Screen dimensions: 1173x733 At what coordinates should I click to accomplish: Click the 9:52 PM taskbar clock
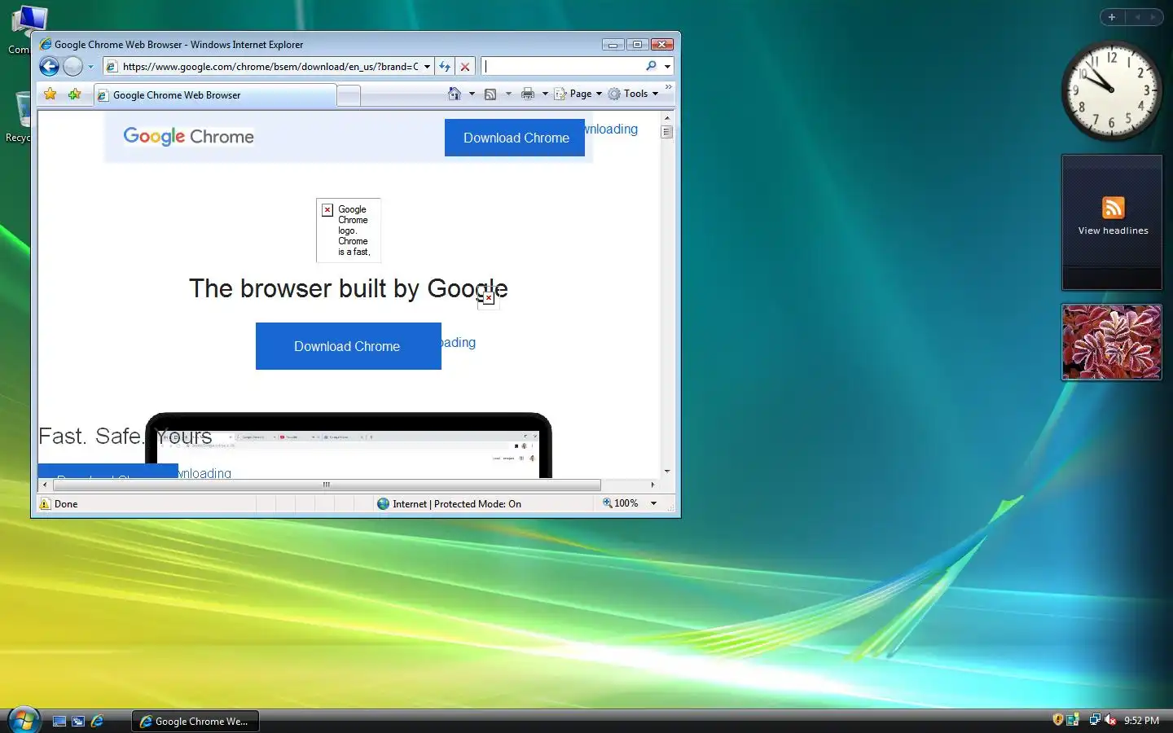1141,720
